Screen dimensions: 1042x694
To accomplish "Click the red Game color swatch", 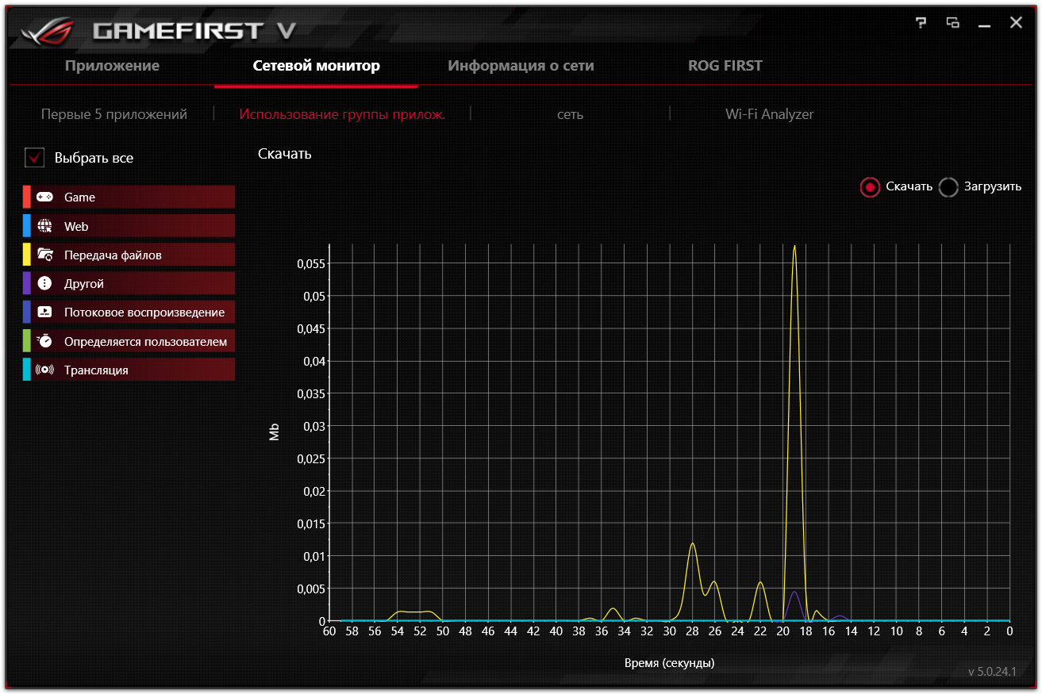I will (x=27, y=197).
